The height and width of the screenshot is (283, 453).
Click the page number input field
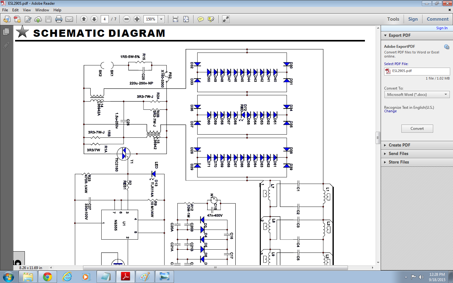click(105, 19)
